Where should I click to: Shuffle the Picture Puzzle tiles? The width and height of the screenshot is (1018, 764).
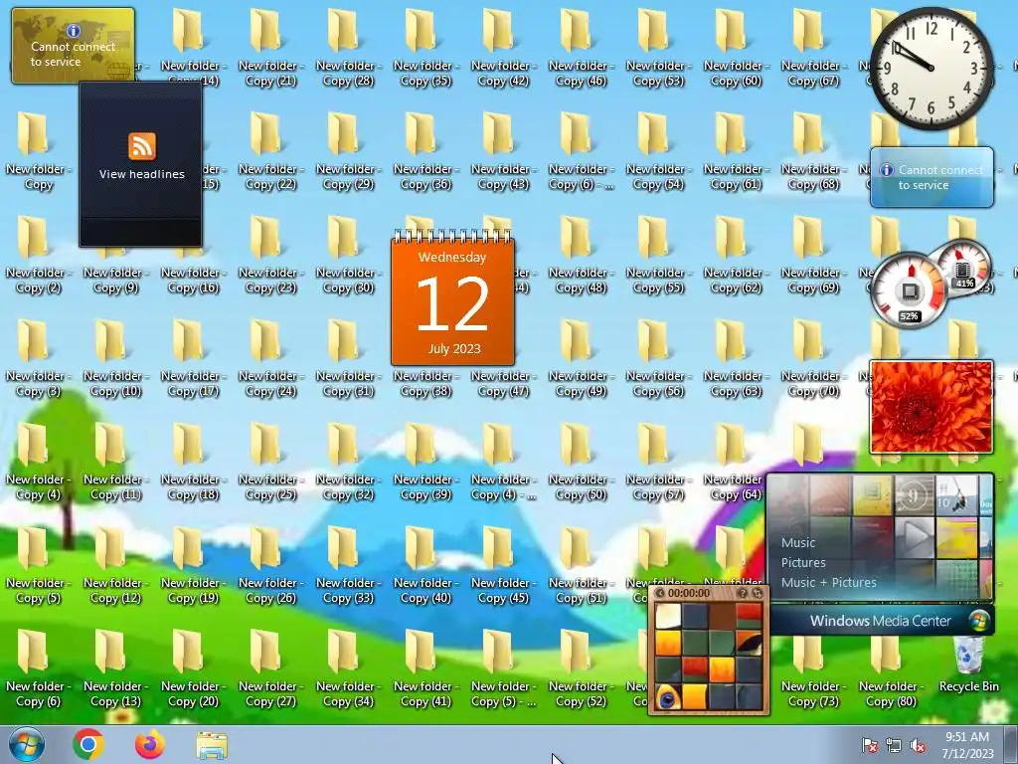point(757,593)
